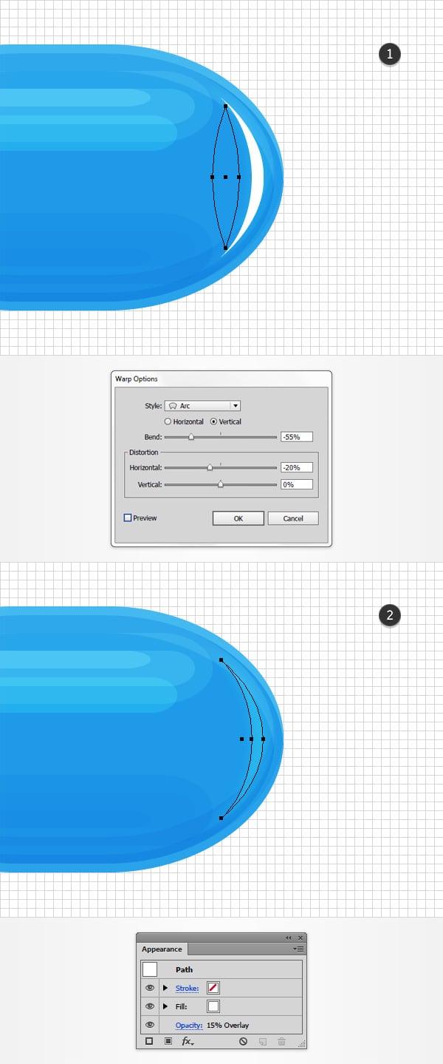
Task: Click Add New Stroke icon in Appearance panel
Action: (x=149, y=1041)
